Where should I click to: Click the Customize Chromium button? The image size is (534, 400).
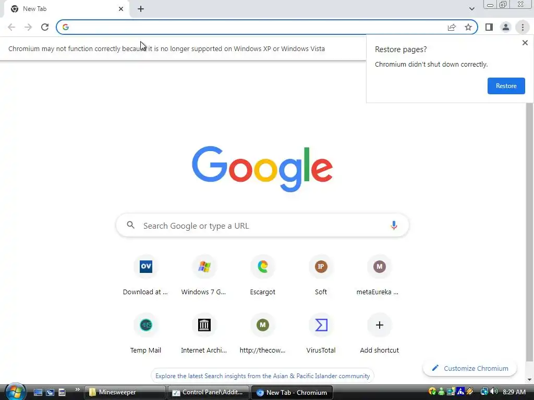(x=470, y=368)
